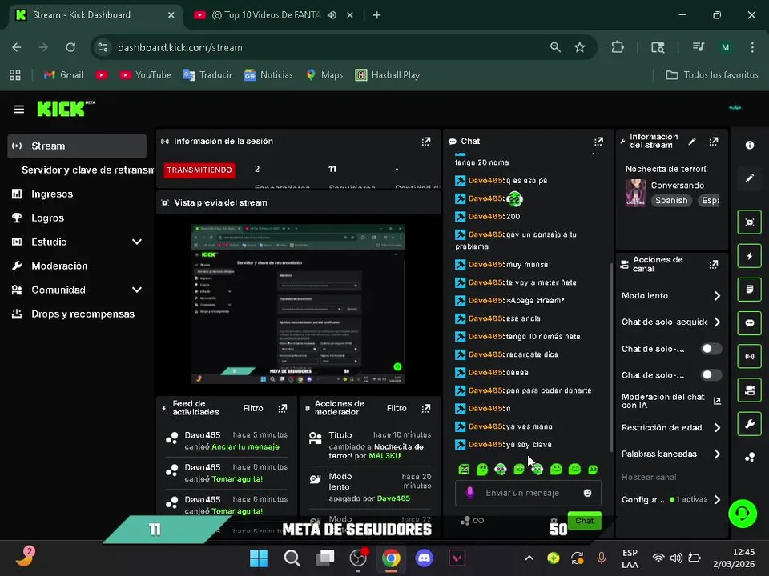This screenshot has height=576, width=769.
Task: Open the emoji picker smiley in chat
Action: [587, 493]
